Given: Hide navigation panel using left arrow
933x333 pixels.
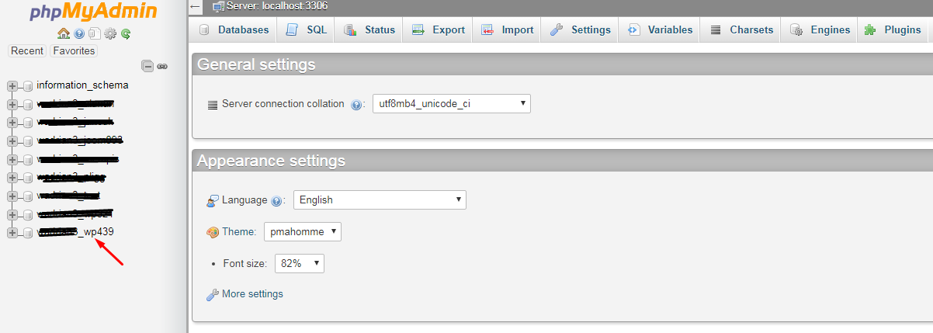Looking at the screenshot, I should [x=195, y=6].
